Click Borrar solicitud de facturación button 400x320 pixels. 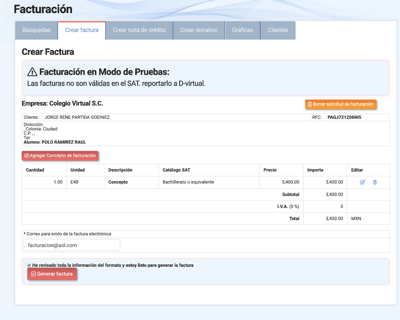340,104
